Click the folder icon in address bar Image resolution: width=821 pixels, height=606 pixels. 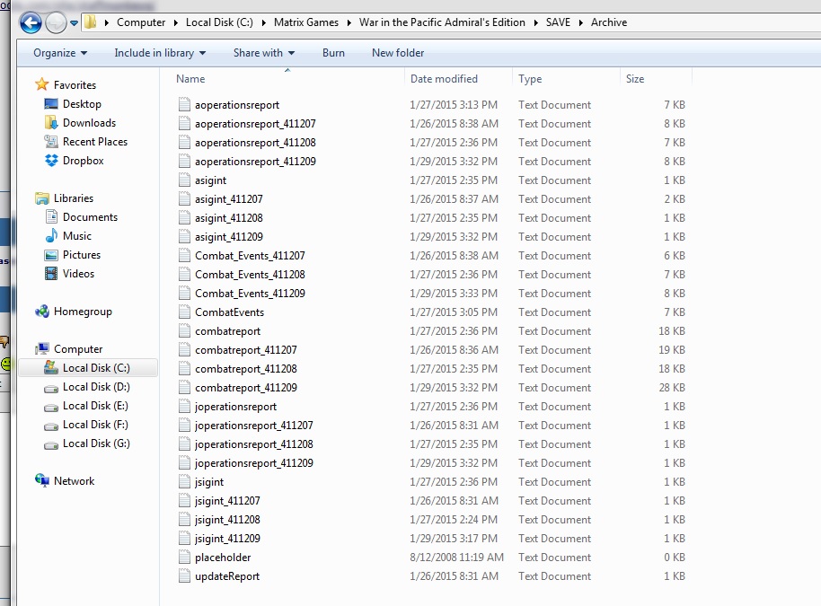(91, 22)
